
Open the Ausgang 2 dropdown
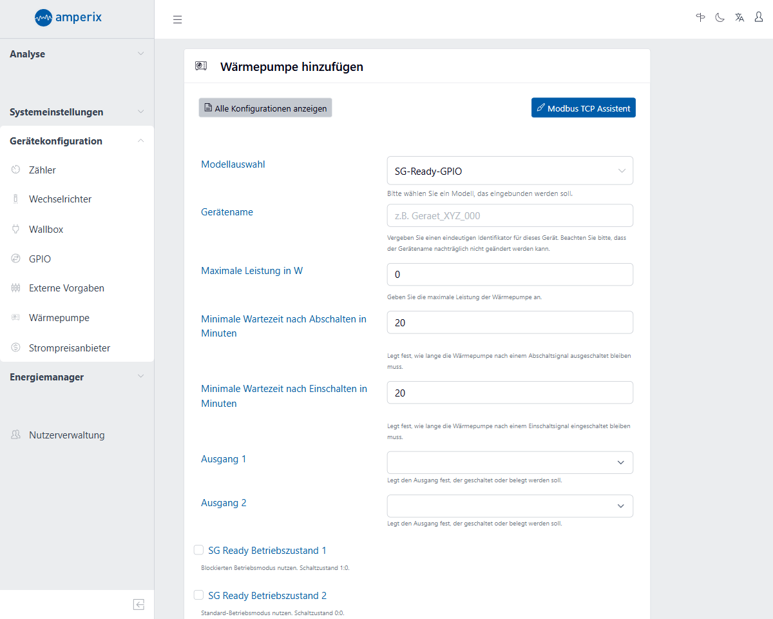pos(510,506)
